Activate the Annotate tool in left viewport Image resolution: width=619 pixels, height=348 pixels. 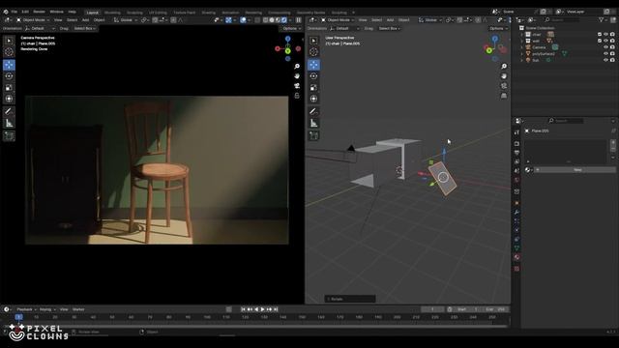(x=9, y=112)
